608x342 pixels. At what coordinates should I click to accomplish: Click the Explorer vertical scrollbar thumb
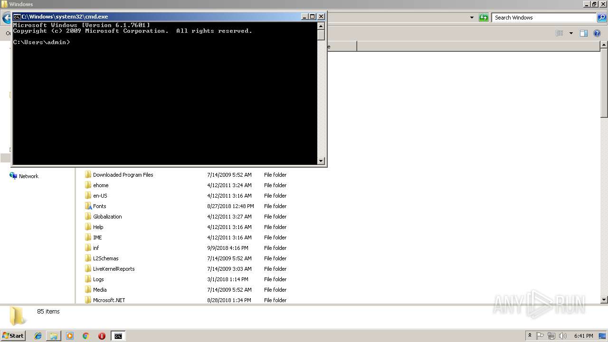(x=604, y=83)
